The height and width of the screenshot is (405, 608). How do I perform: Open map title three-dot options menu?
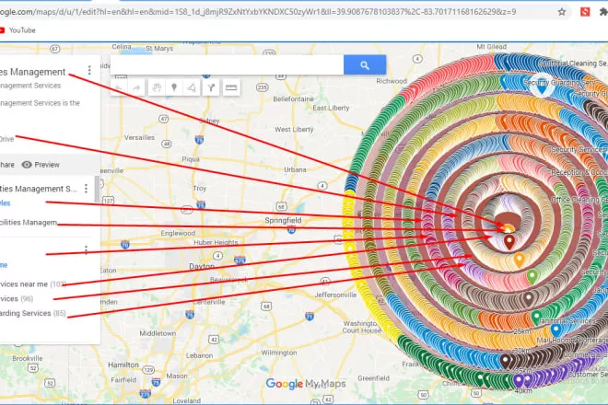89,70
